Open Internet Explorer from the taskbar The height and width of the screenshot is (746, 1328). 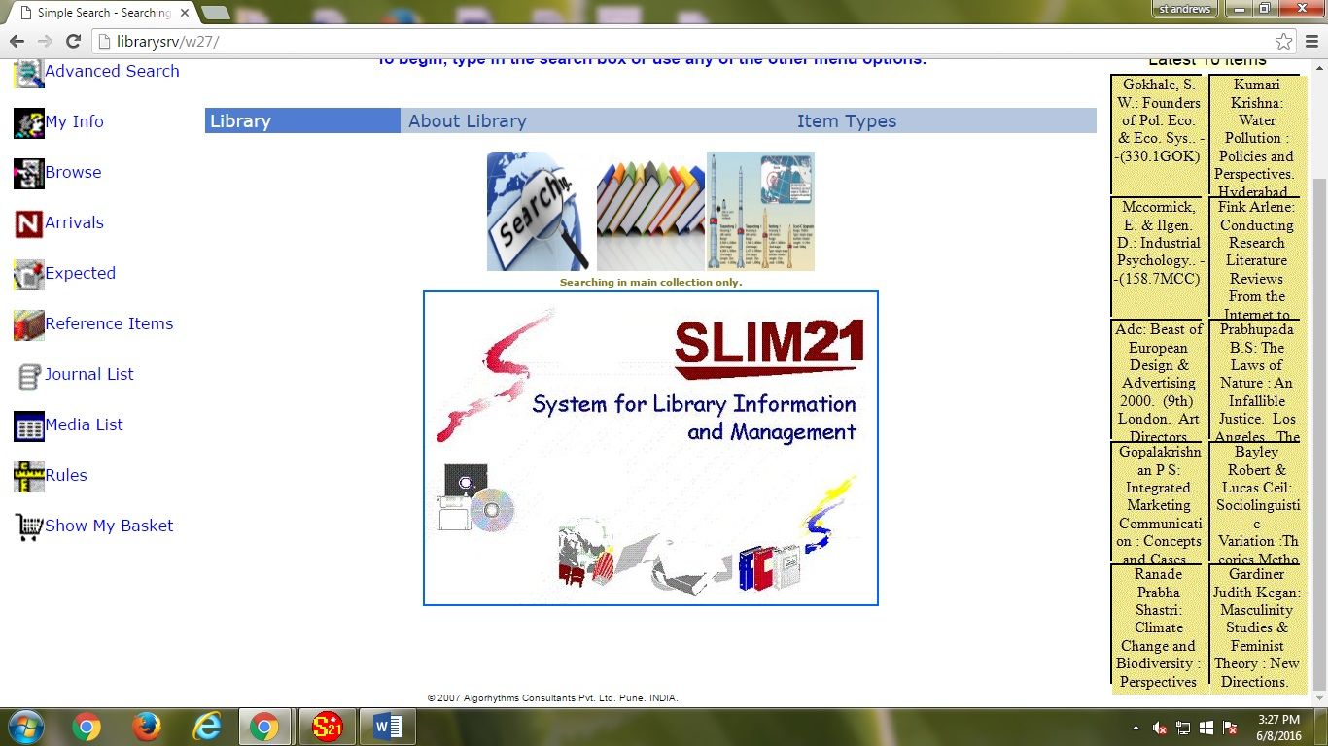coord(206,727)
